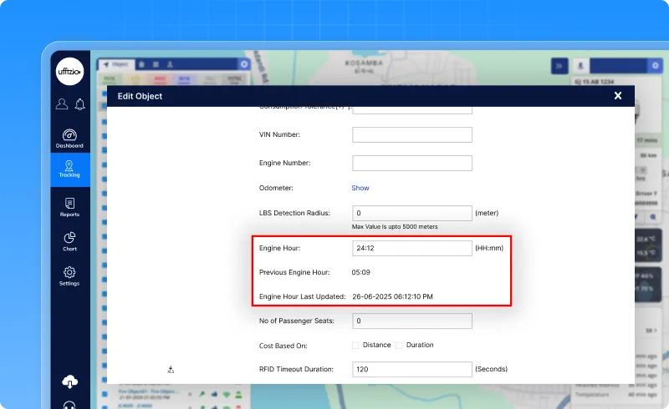This screenshot has width=669, height=409.
Task: Click the RFID Timeout Duration field
Action: (412, 369)
